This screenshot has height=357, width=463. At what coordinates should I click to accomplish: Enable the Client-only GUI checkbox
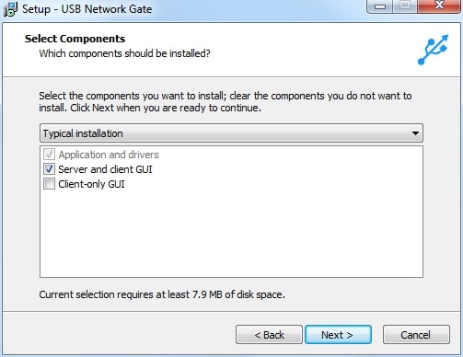tap(49, 184)
